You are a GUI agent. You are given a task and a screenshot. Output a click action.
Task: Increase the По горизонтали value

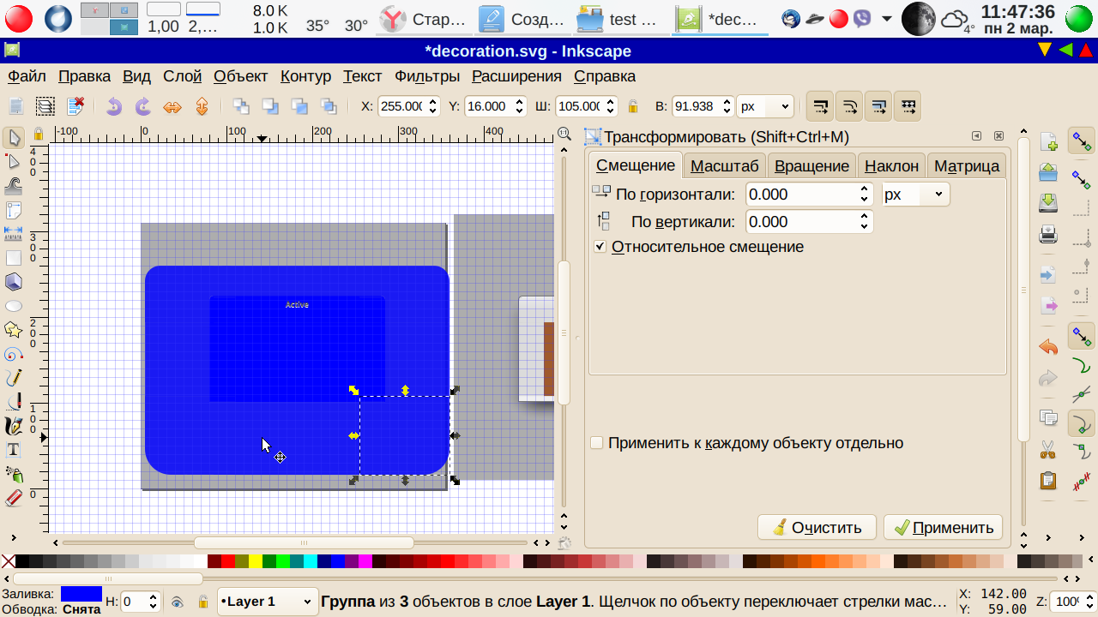[x=865, y=189]
